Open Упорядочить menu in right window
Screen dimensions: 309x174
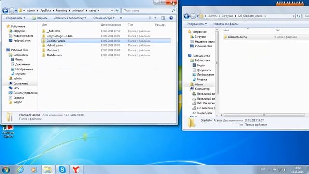coord(197,24)
